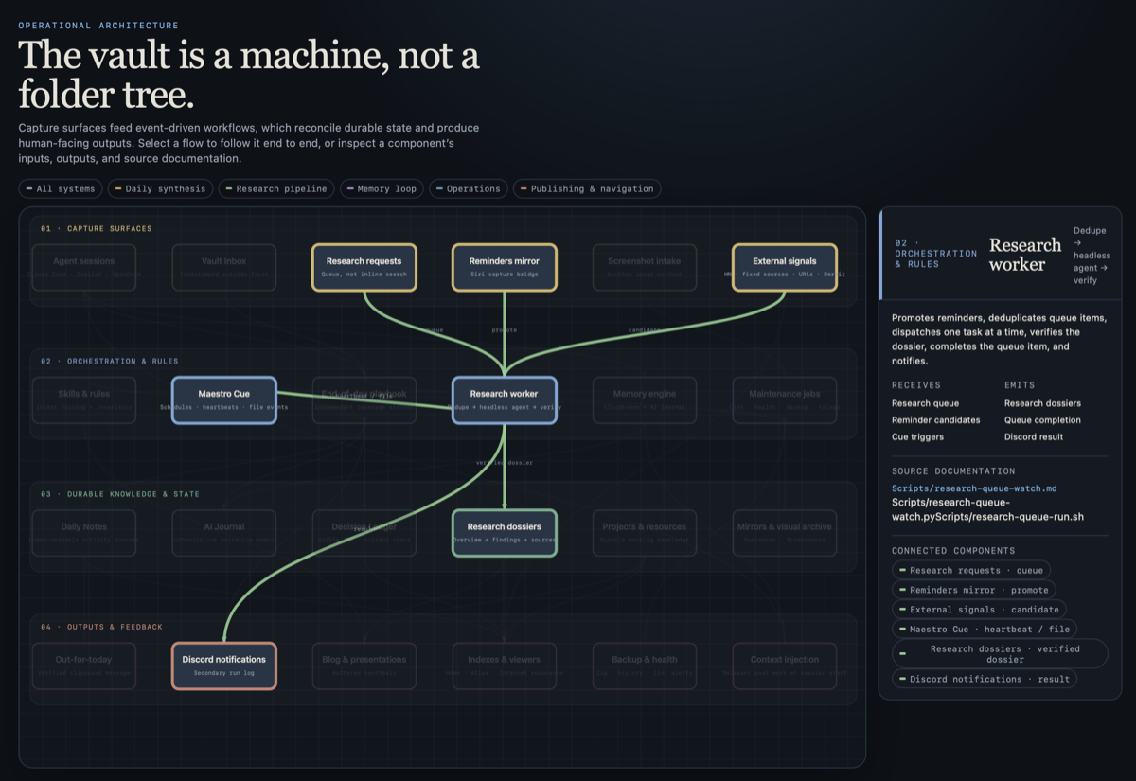Screen dimensions: 1136x781
Task: Open the dimmed Screenshot intake node
Action: (645, 267)
